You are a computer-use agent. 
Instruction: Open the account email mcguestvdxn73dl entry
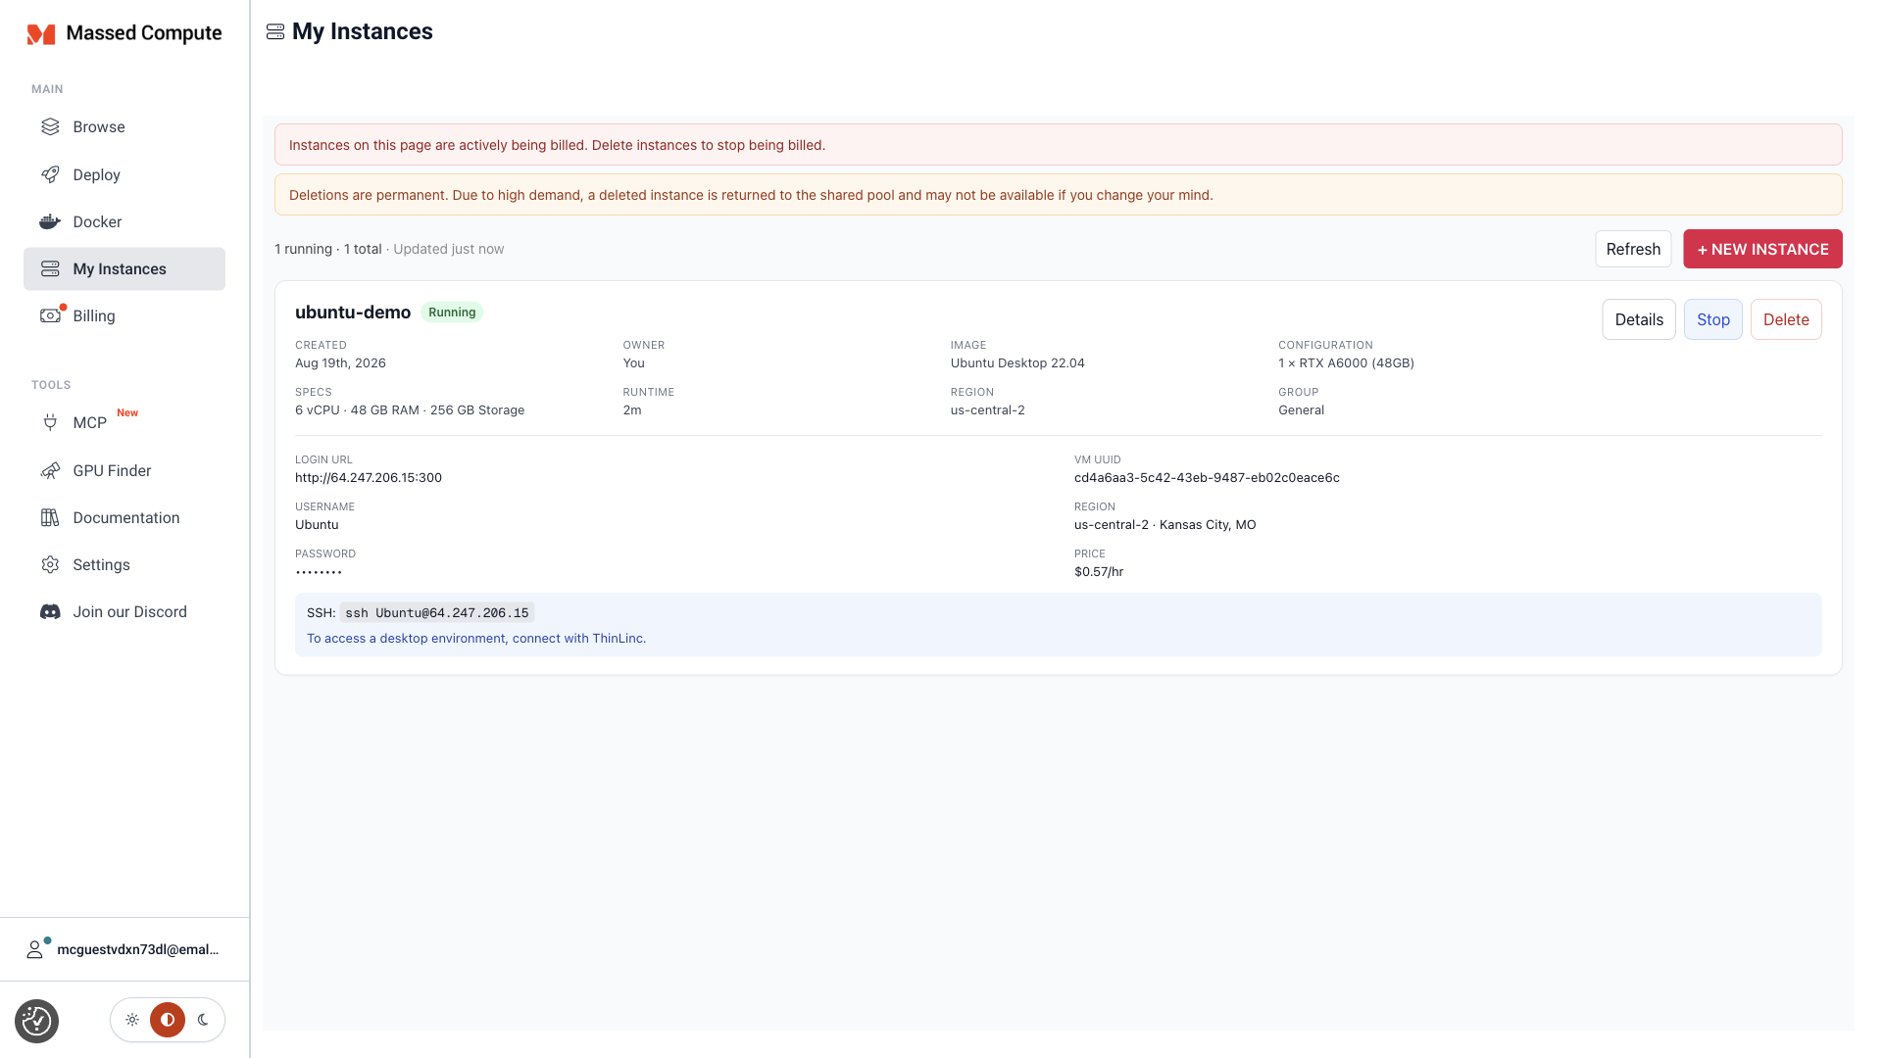pos(124,949)
